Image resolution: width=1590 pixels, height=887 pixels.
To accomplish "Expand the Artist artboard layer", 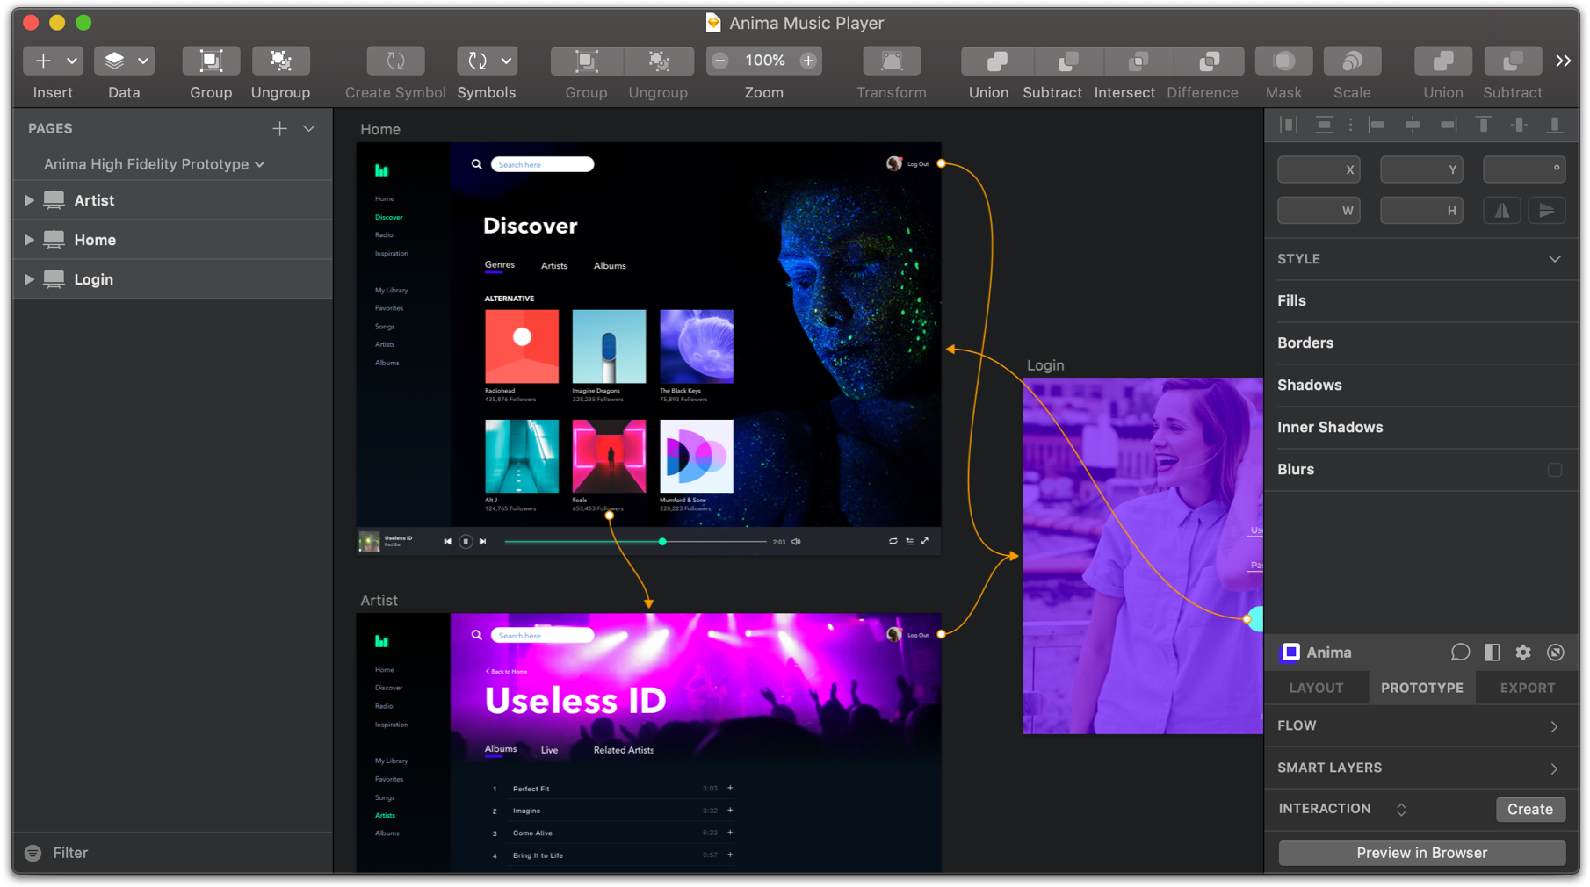I will [29, 200].
